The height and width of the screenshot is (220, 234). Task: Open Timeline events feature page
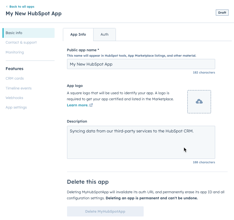19,88
